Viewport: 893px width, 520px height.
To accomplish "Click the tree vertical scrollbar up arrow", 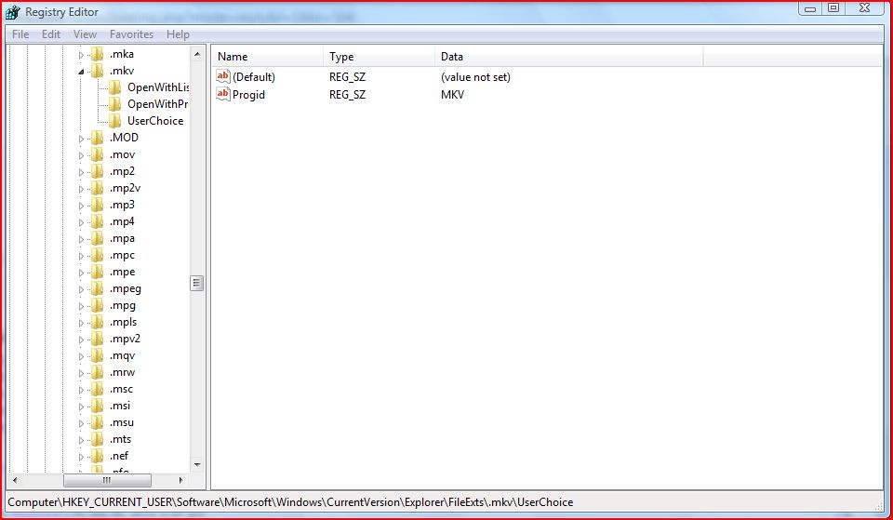I will 197,54.
